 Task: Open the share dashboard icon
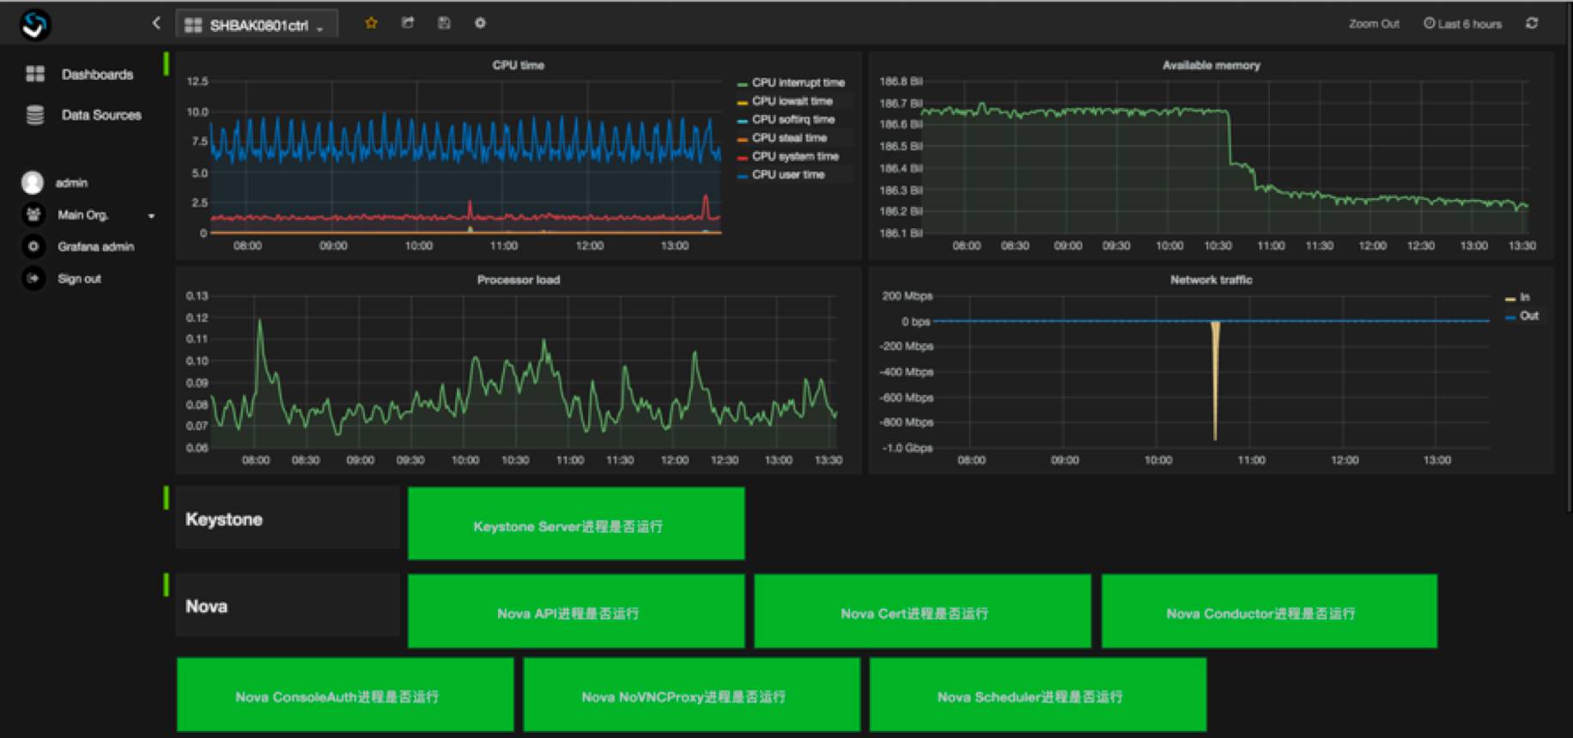(408, 23)
